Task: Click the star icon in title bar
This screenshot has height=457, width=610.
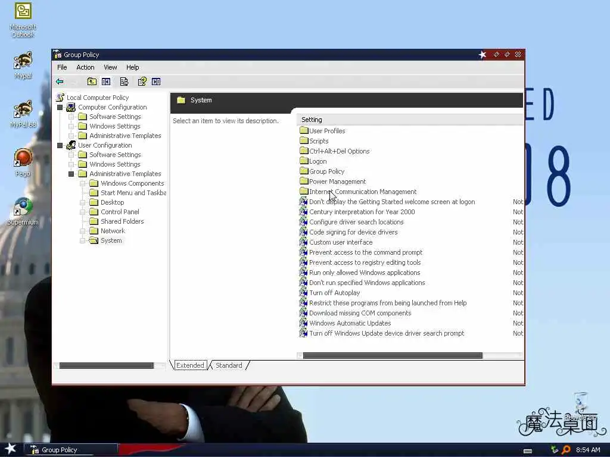Action: [x=483, y=55]
